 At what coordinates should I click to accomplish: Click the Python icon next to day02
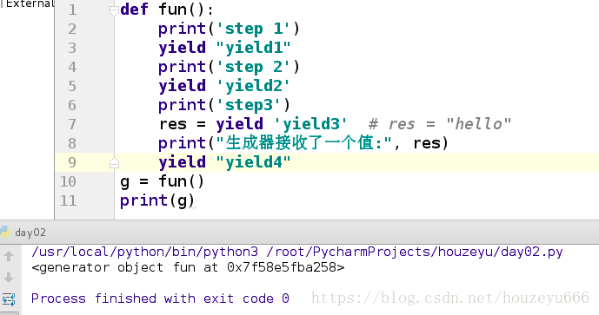(x=4, y=232)
